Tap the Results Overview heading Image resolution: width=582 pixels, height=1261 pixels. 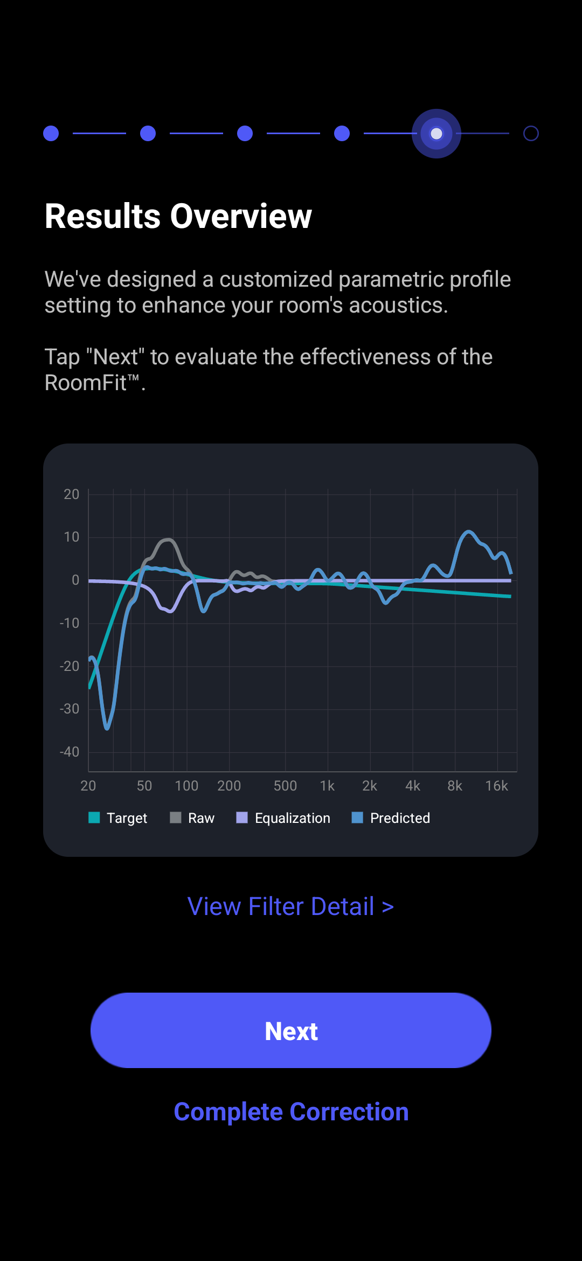pos(178,216)
